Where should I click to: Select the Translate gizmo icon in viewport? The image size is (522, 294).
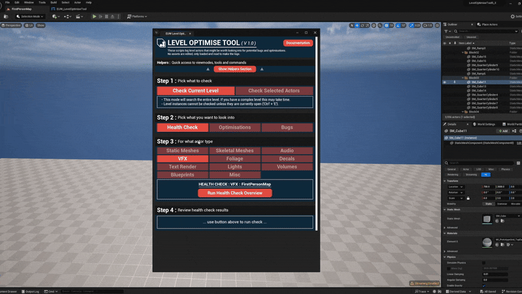(x=357, y=25)
